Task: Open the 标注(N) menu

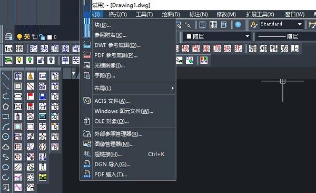Action: pos(199,15)
